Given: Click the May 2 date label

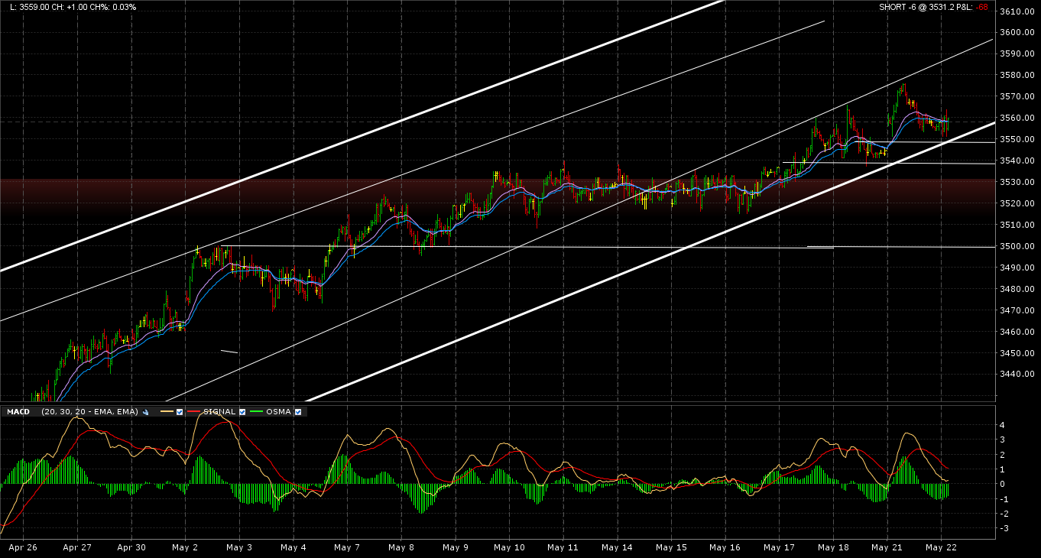Looking at the screenshot, I should coord(185,547).
